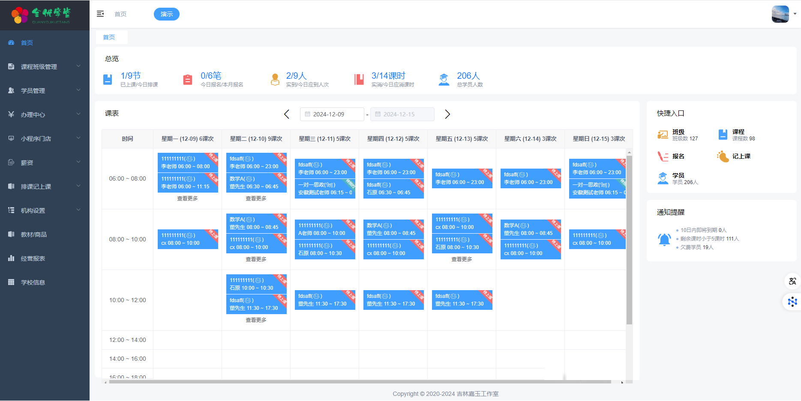Click the start date field 2024-12-09

(332, 114)
